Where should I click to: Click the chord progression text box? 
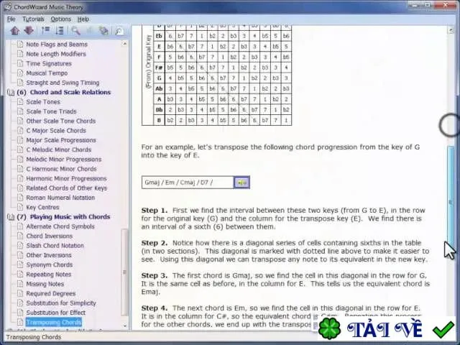[x=188, y=183]
